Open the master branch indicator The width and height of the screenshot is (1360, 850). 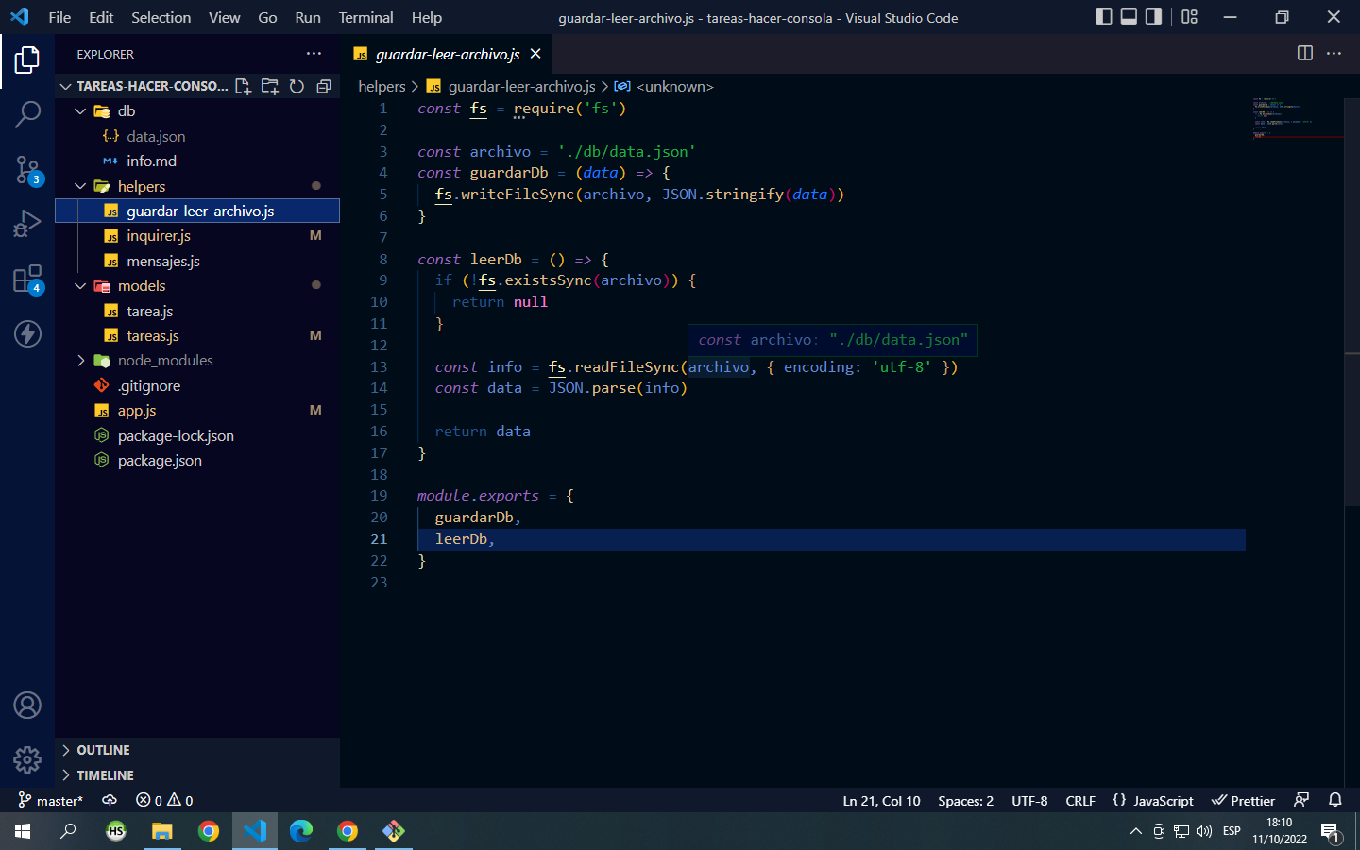pyautogui.click(x=49, y=800)
